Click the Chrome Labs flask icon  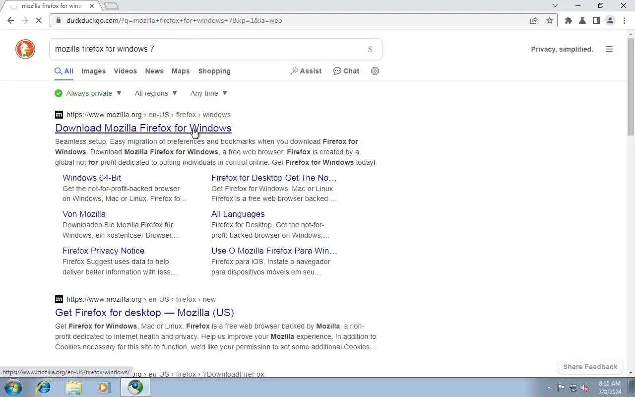coord(582,20)
